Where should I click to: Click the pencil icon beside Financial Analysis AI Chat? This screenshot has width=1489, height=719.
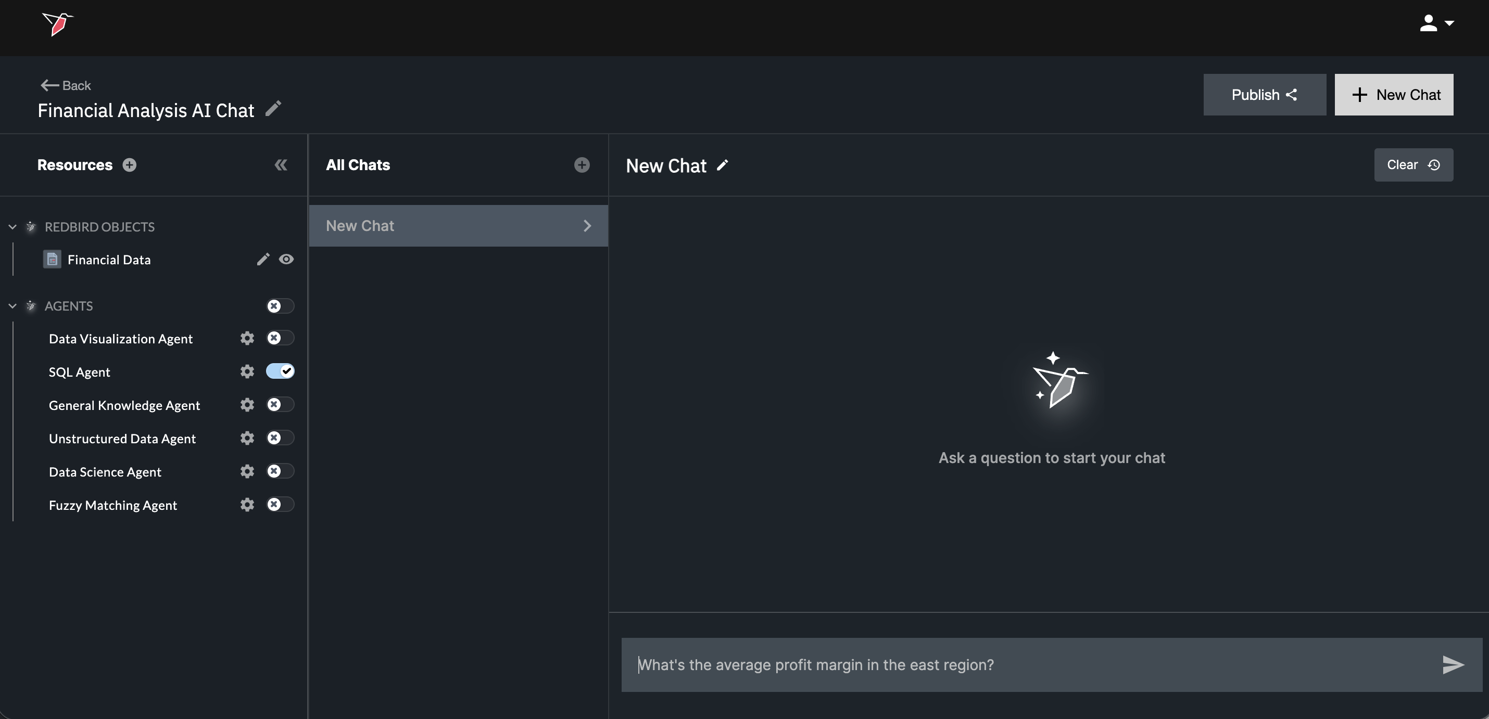[x=273, y=109]
